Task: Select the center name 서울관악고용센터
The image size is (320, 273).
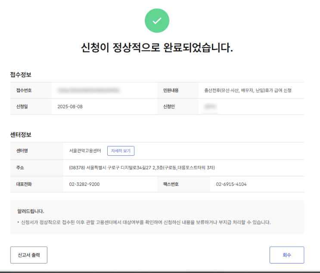Action: (x=85, y=151)
